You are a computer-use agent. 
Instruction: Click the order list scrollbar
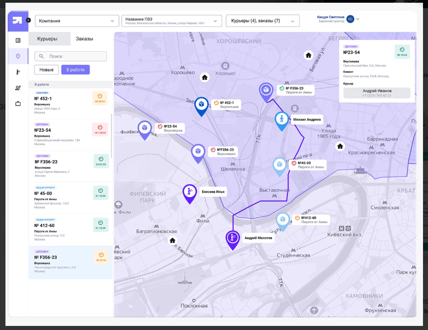(x=111, y=135)
